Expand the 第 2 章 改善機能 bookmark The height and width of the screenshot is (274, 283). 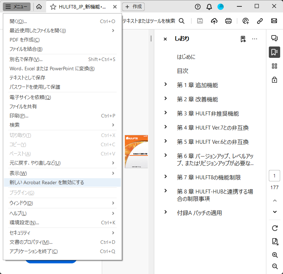click(x=166, y=98)
